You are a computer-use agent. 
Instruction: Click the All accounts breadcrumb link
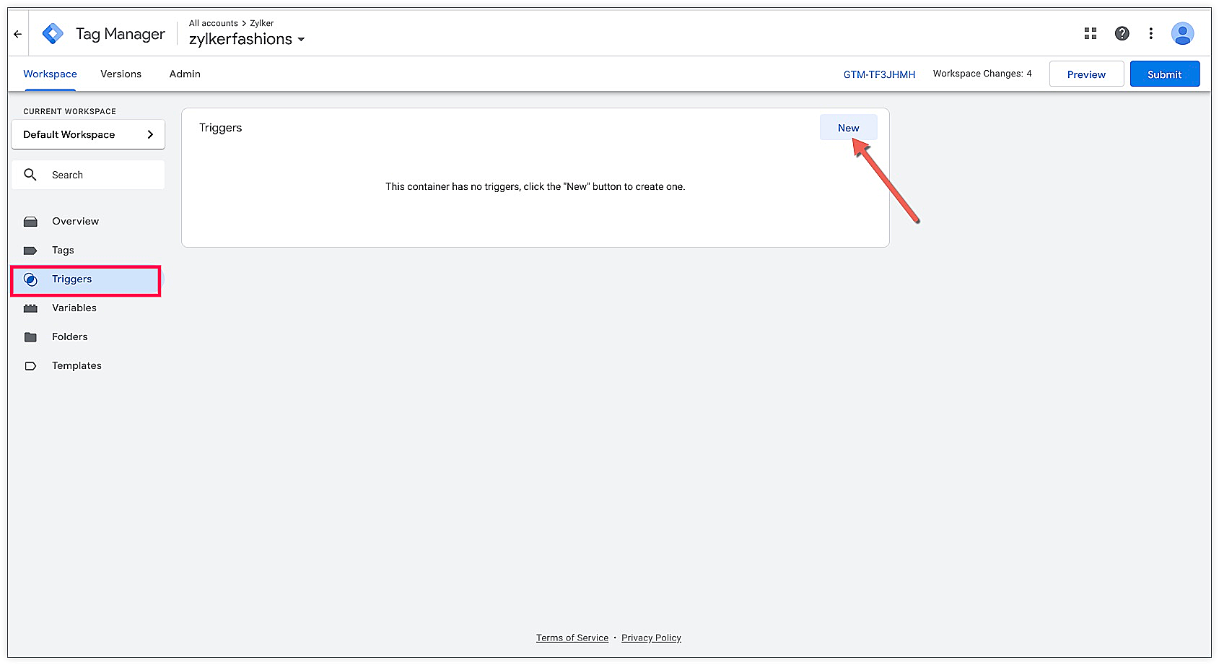coord(214,23)
